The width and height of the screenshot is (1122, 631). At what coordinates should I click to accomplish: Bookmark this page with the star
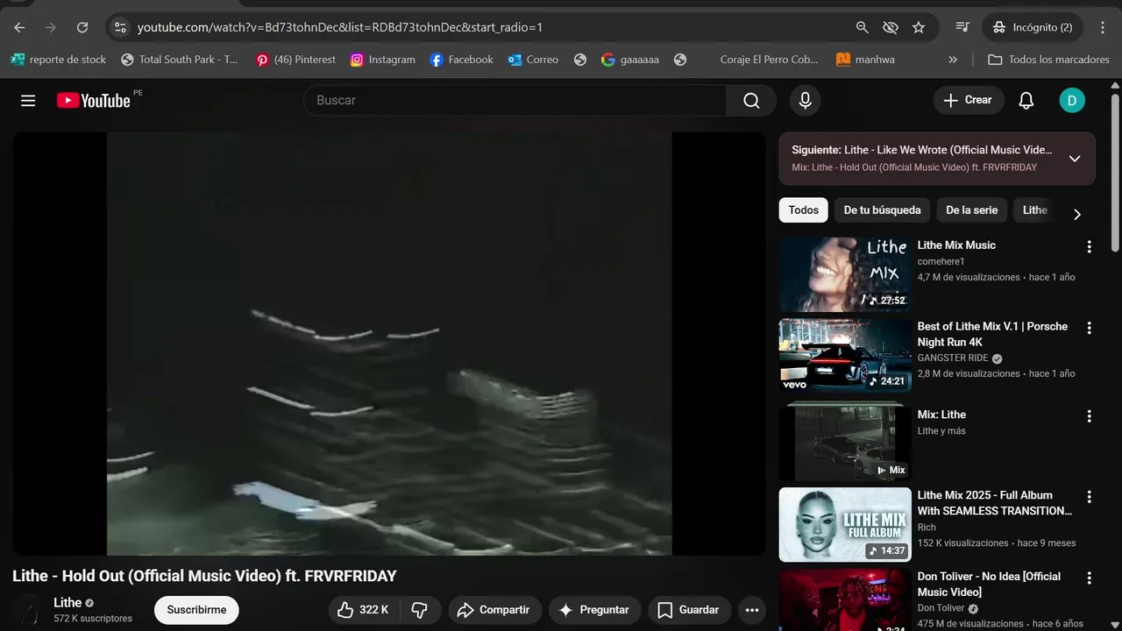coord(919,27)
